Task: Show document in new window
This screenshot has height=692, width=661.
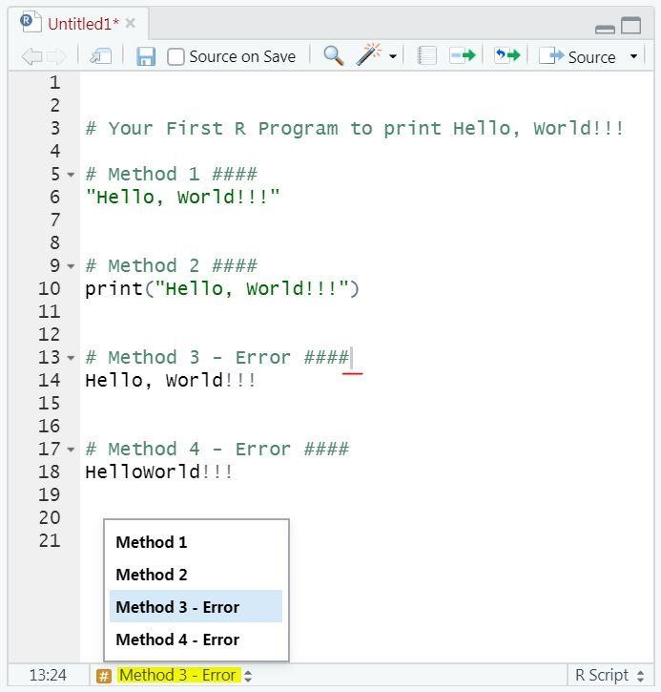Action: point(100,56)
